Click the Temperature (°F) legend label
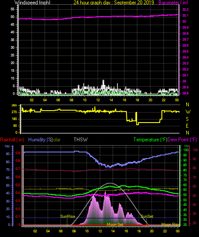The height and width of the screenshot is (237, 199). [x=150, y=140]
